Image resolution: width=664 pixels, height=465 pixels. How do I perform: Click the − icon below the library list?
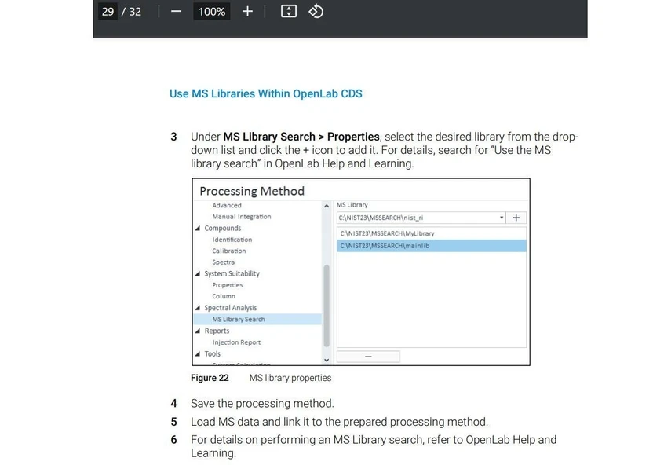click(368, 356)
